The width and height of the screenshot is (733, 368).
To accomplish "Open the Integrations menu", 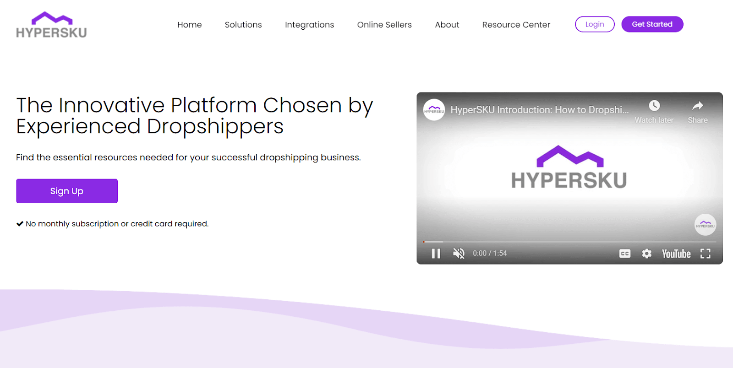I will coord(310,25).
